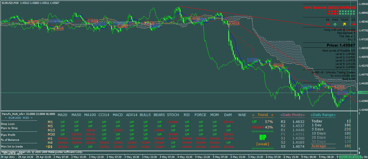
Task: Click the '20 Days' range row
Action: point(331,138)
